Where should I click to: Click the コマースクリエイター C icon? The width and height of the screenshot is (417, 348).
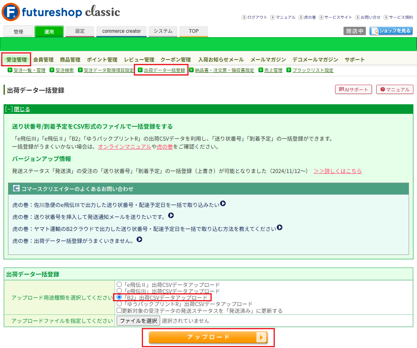point(16,188)
